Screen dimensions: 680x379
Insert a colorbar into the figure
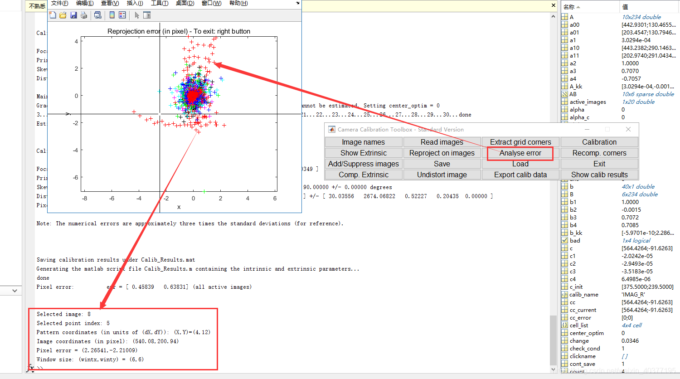click(x=112, y=15)
